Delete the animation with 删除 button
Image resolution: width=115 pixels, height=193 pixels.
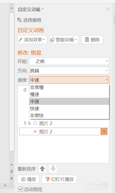pyautogui.click(x=92, y=40)
